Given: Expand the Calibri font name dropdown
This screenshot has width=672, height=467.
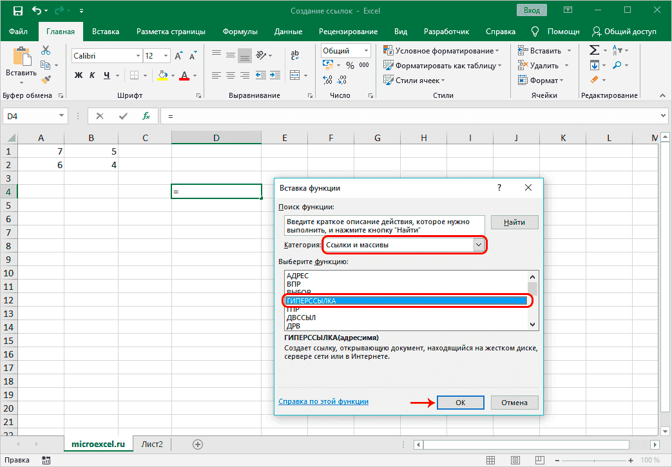Looking at the screenshot, I should 137,56.
